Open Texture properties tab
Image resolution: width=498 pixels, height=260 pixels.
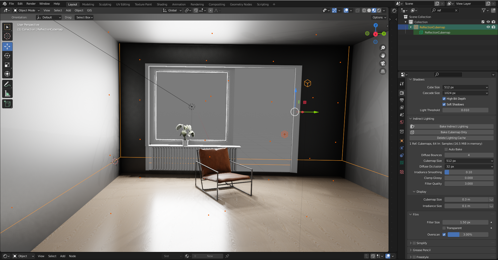[402, 172]
